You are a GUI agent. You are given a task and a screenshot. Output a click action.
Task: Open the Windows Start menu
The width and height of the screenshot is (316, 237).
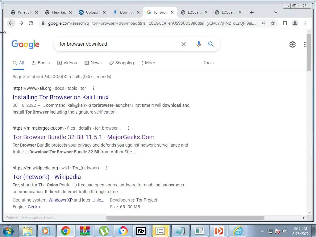coord(8,231)
